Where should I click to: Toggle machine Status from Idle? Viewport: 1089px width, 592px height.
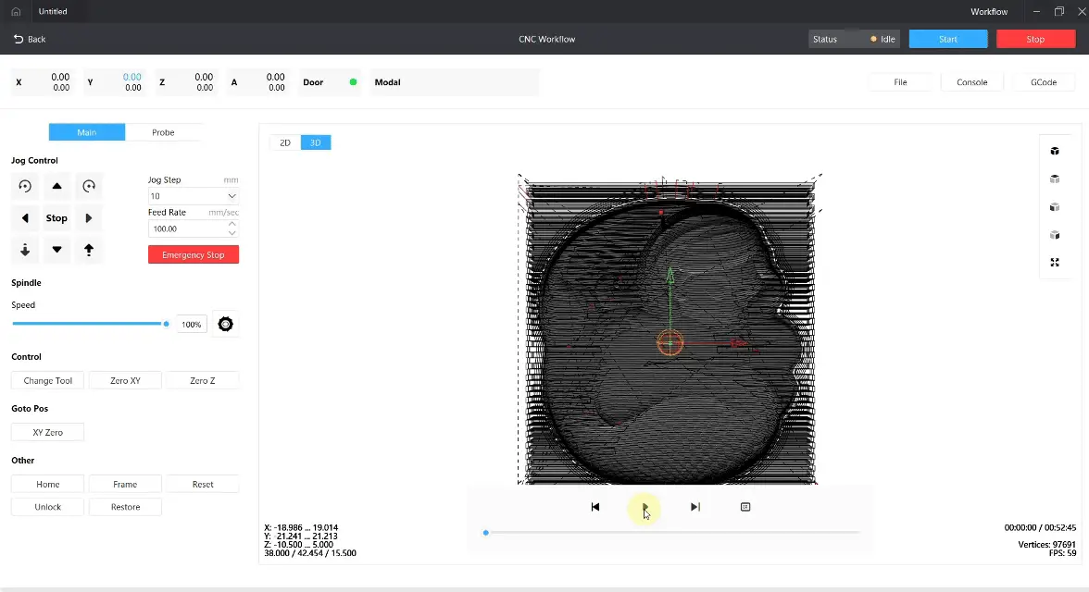[x=853, y=39]
